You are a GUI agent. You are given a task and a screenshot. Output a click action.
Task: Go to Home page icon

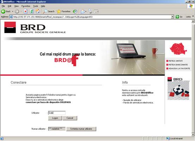click(38, 12)
